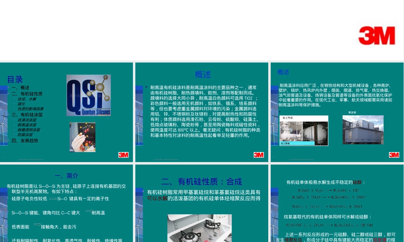Image resolution: width=404 pixels, height=242 pixels.
Task: Click the gas stove picture
Action: 200,228
